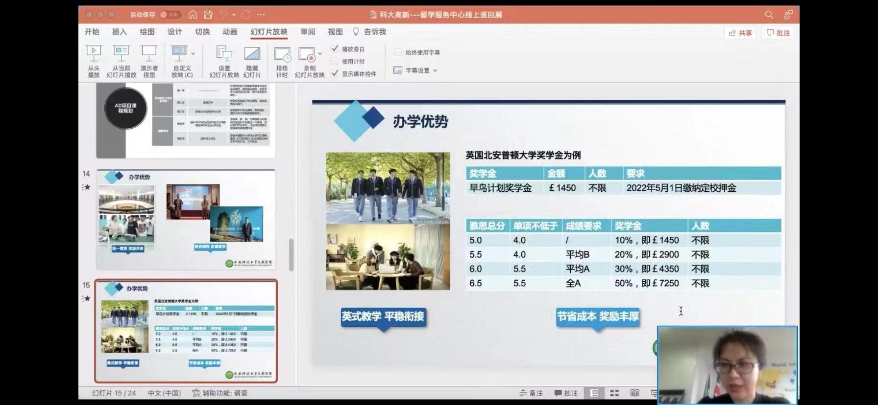Click 从当前幻灯片播放 icon
The height and width of the screenshot is (405, 878).
coord(121,54)
